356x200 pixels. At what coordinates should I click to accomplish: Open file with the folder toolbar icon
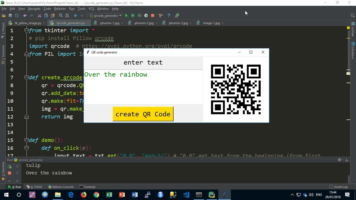(x=4, y=16)
